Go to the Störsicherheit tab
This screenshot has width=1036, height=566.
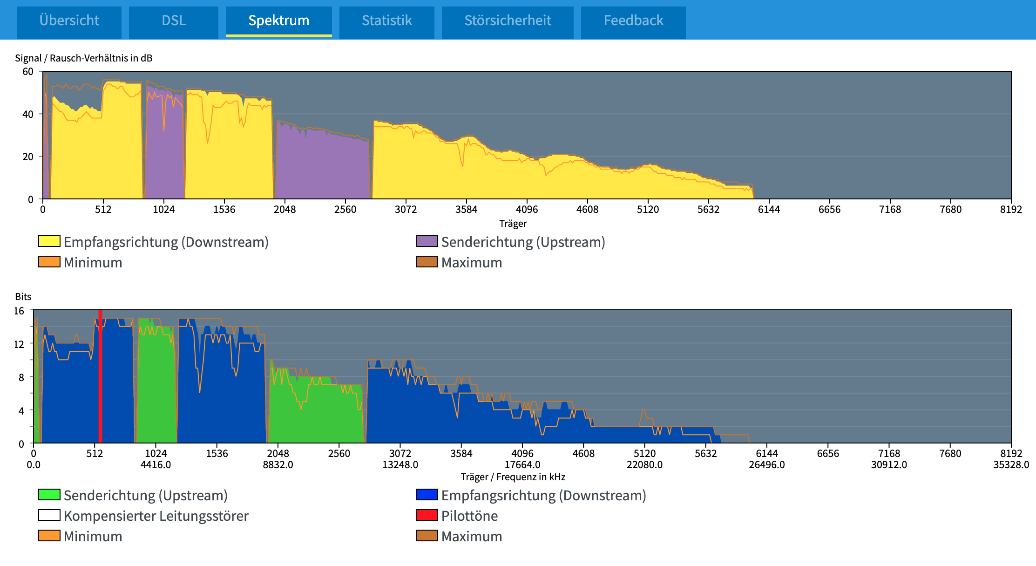coord(508,20)
